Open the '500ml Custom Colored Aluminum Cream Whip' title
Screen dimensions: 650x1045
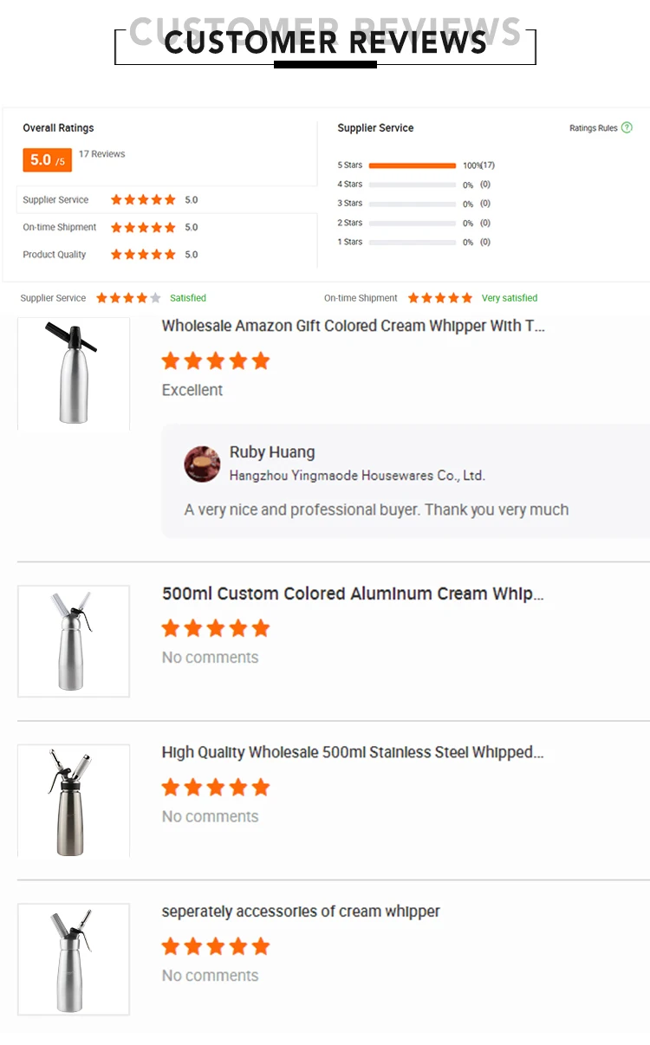coord(353,594)
